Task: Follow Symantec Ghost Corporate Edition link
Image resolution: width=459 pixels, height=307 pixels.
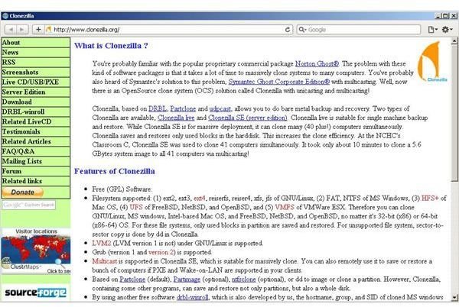Action: click(x=279, y=82)
